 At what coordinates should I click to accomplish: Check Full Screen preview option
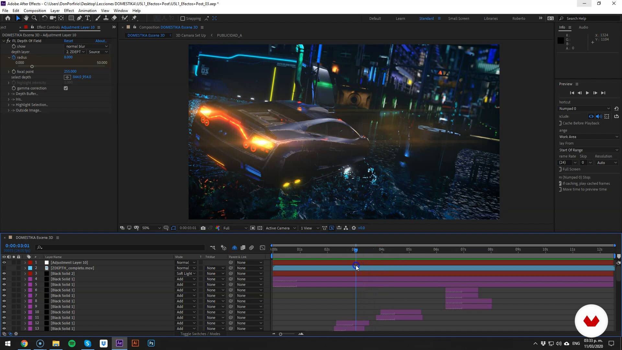pyautogui.click(x=560, y=169)
